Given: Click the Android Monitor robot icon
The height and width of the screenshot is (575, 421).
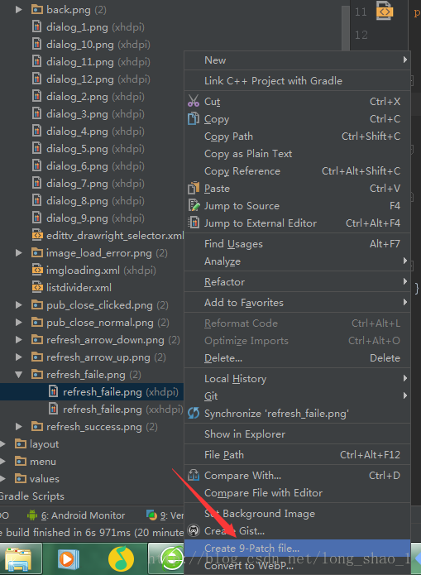Looking at the screenshot, I should pyautogui.click(x=32, y=515).
